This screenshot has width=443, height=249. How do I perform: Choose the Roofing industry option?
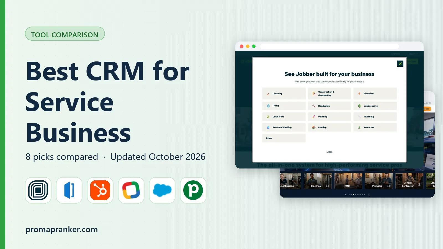coord(329,128)
